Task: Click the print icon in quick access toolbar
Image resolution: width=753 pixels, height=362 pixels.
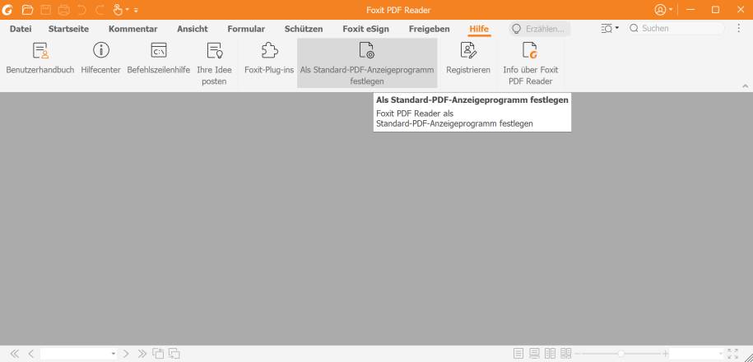Action: click(63, 10)
